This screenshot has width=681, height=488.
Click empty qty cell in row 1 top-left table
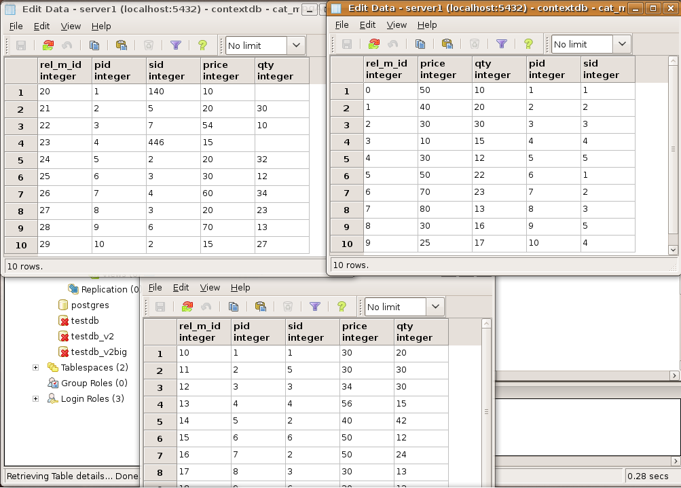[x=282, y=92]
